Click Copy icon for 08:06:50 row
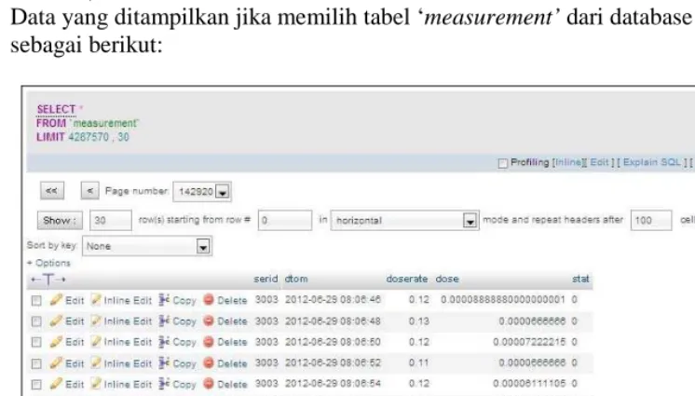This screenshot has width=695, height=396. pyautogui.click(x=164, y=341)
